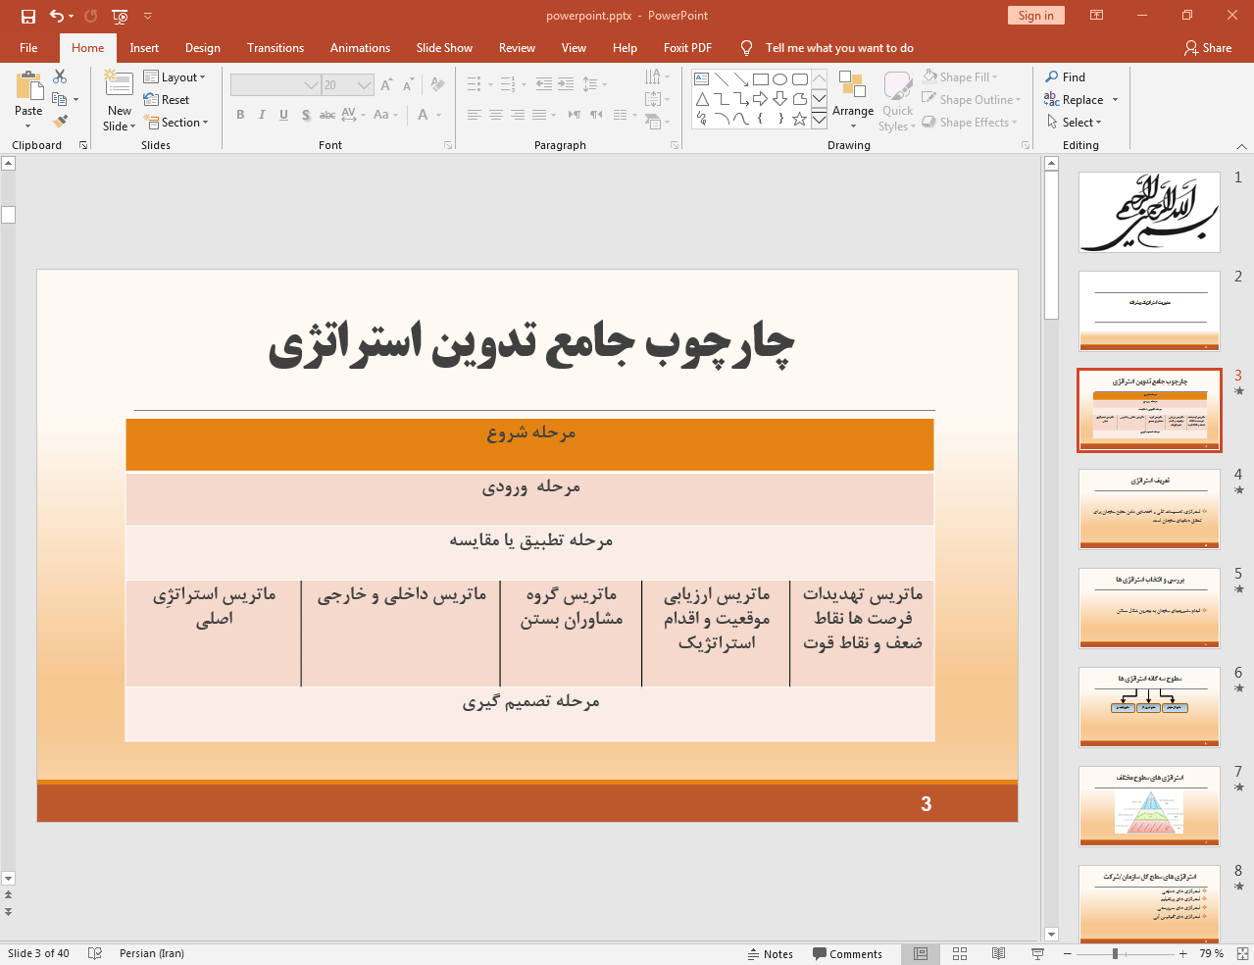
Task: Toggle Normal view button in status bar
Action: click(x=921, y=954)
